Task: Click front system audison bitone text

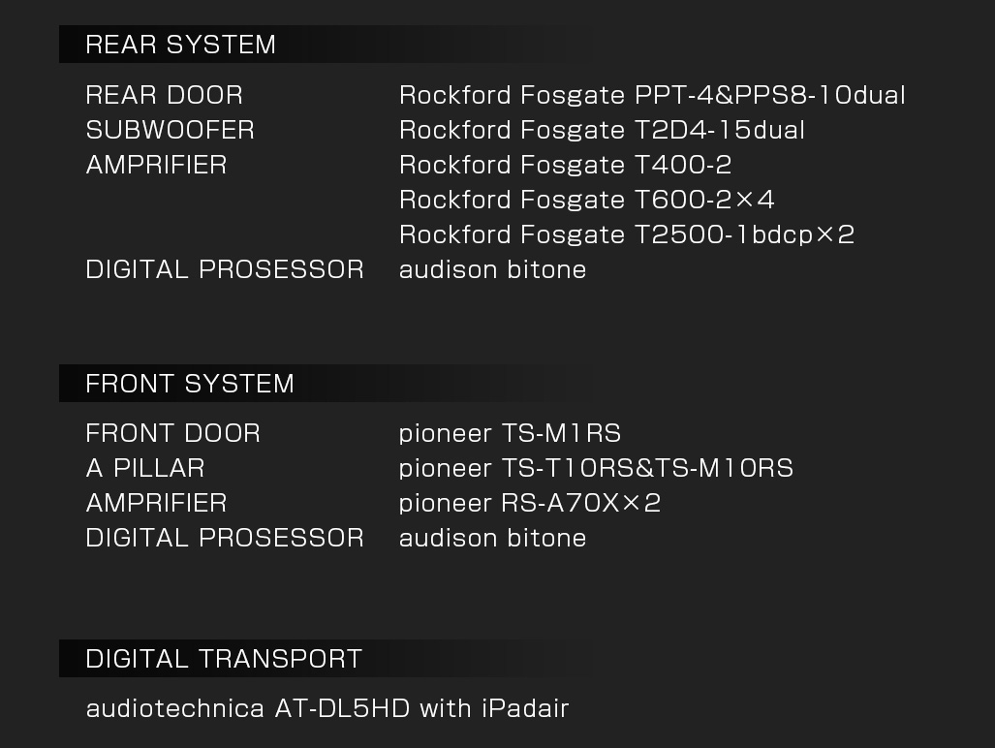Action: 492,538
